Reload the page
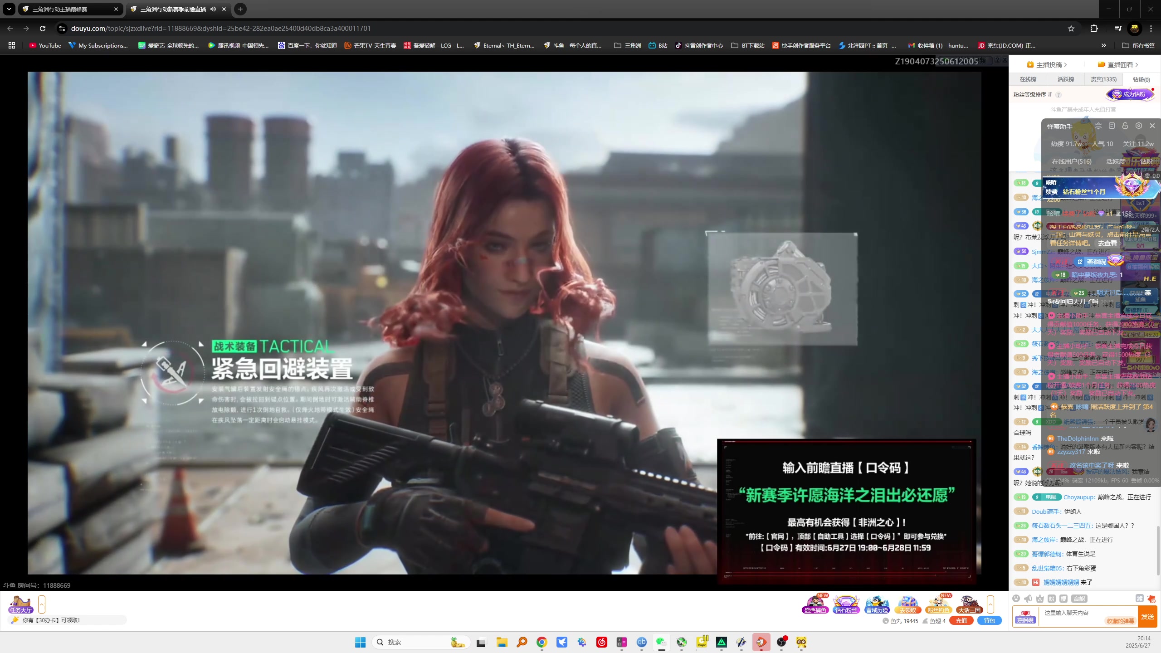Screen dimensions: 1161x653 click(x=43, y=28)
